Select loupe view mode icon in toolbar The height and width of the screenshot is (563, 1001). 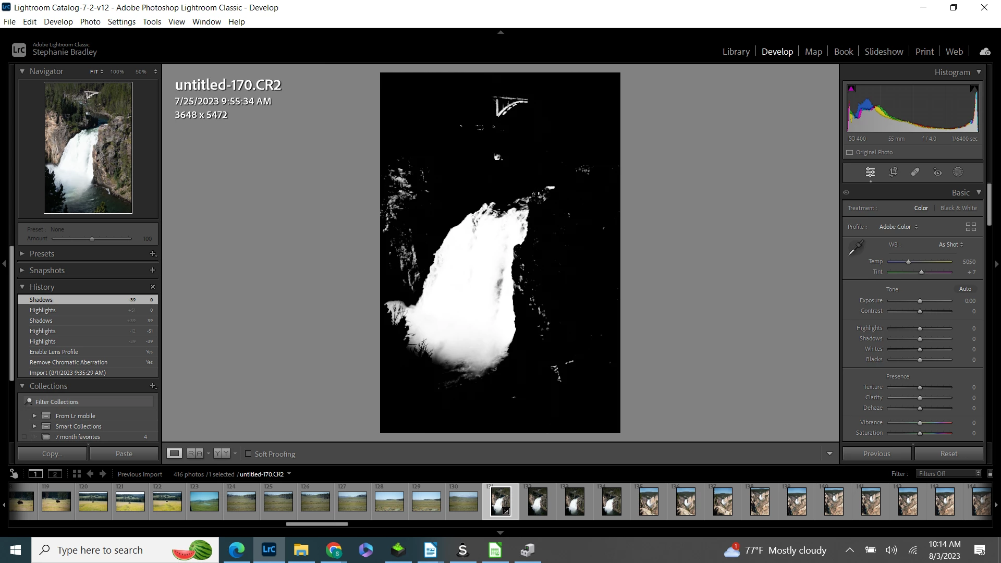174,454
